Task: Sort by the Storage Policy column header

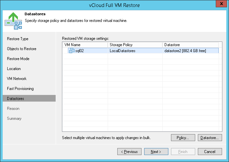Action: (x=135, y=45)
